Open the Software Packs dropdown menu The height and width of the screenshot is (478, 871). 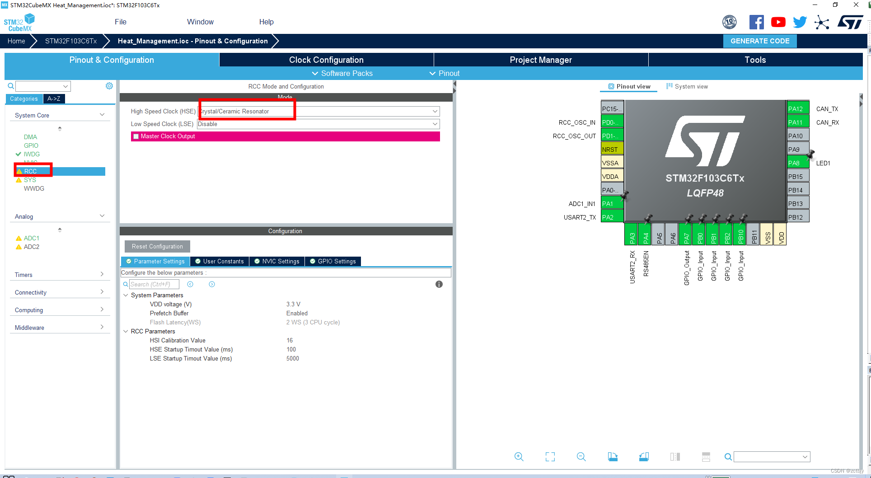tap(342, 73)
